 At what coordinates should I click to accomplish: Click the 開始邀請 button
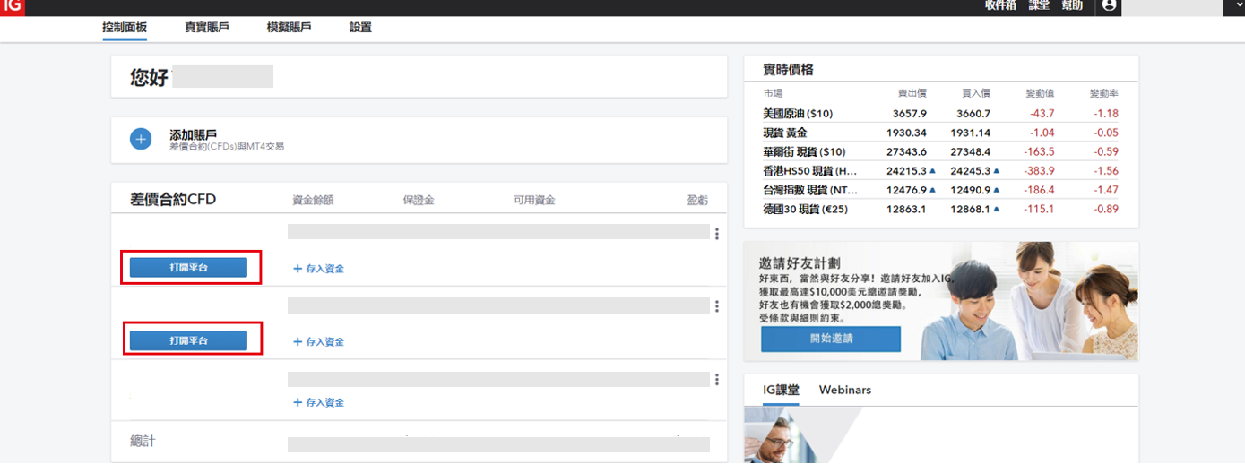[831, 339]
